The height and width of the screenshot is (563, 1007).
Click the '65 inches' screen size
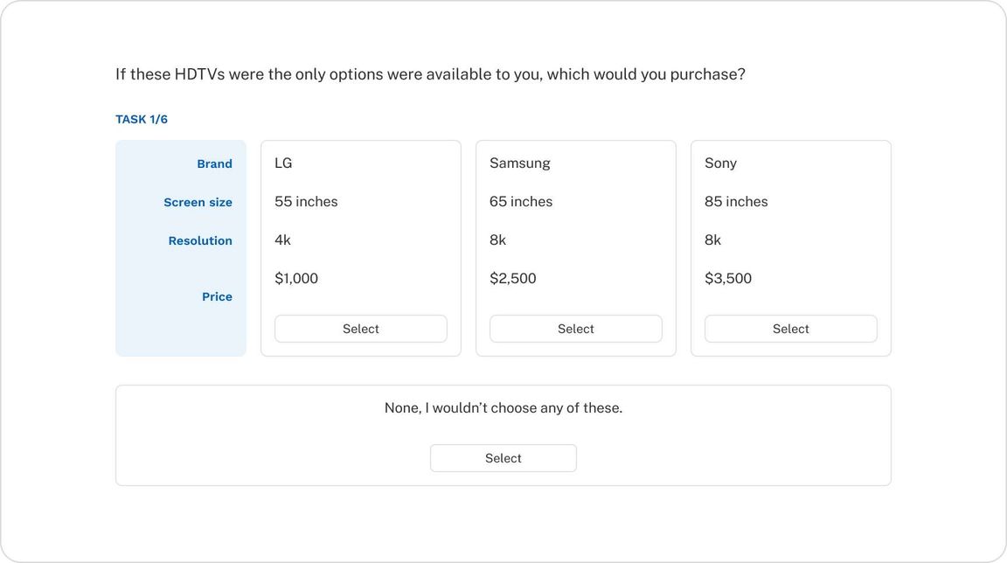pyautogui.click(x=521, y=202)
